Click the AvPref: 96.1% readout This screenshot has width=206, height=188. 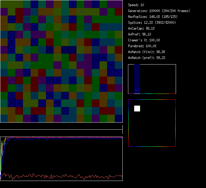(x=139, y=34)
